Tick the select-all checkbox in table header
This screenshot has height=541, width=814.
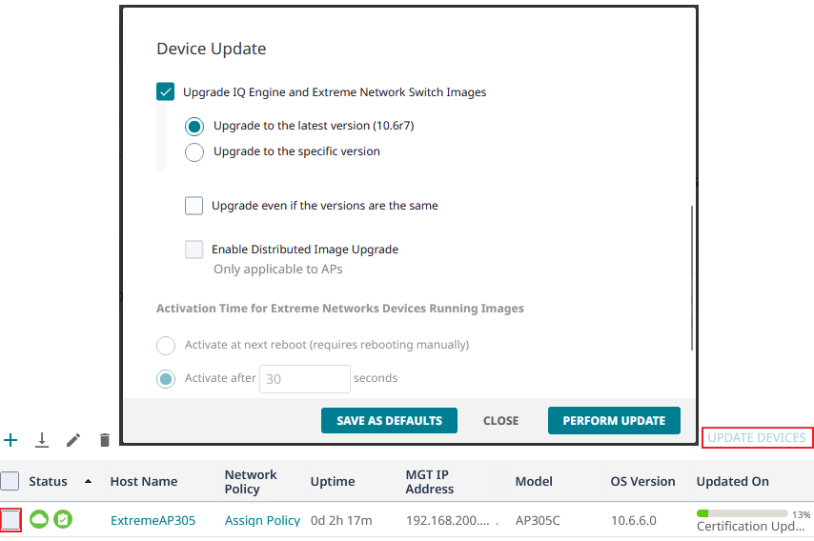point(10,481)
